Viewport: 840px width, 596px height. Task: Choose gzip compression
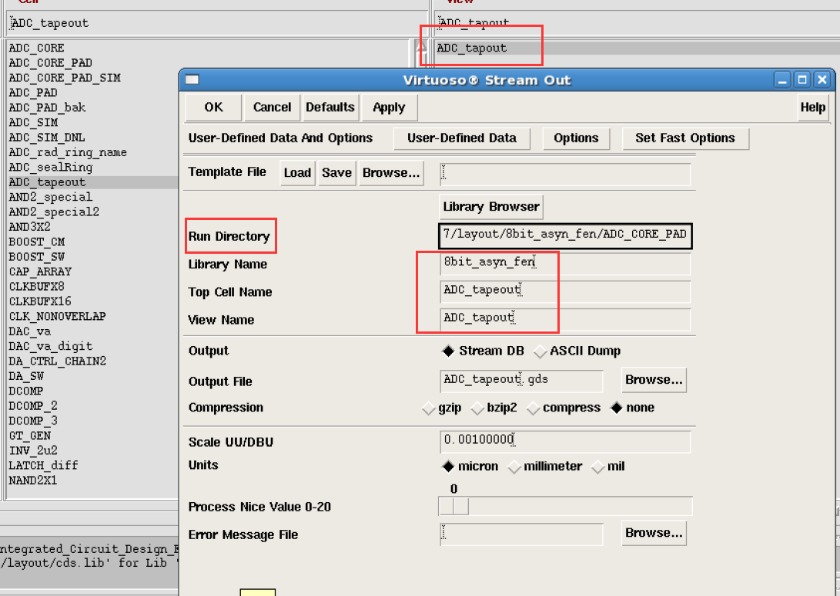(442, 408)
